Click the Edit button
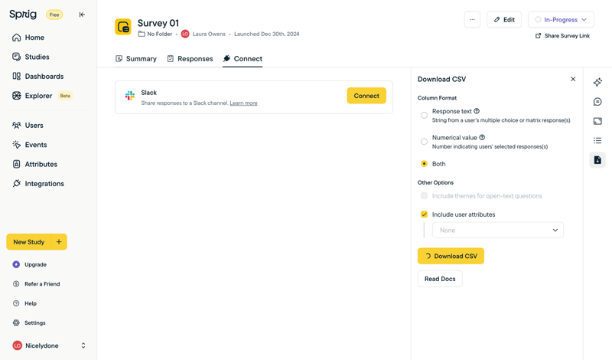612x360 pixels. [504, 20]
